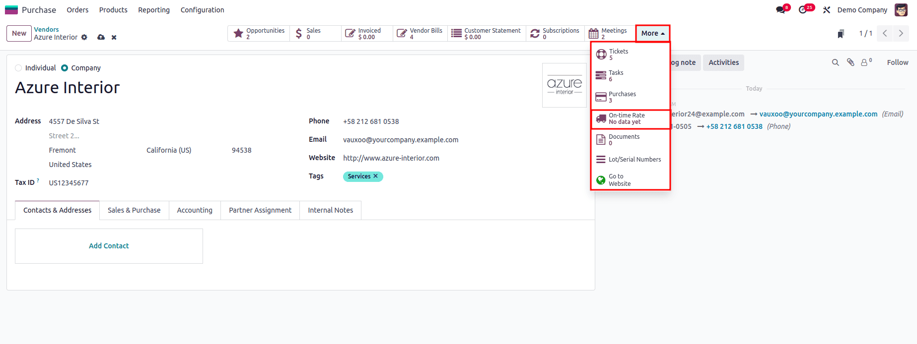
Task: Open the Reporting menu
Action: pyautogui.click(x=154, y=10)
